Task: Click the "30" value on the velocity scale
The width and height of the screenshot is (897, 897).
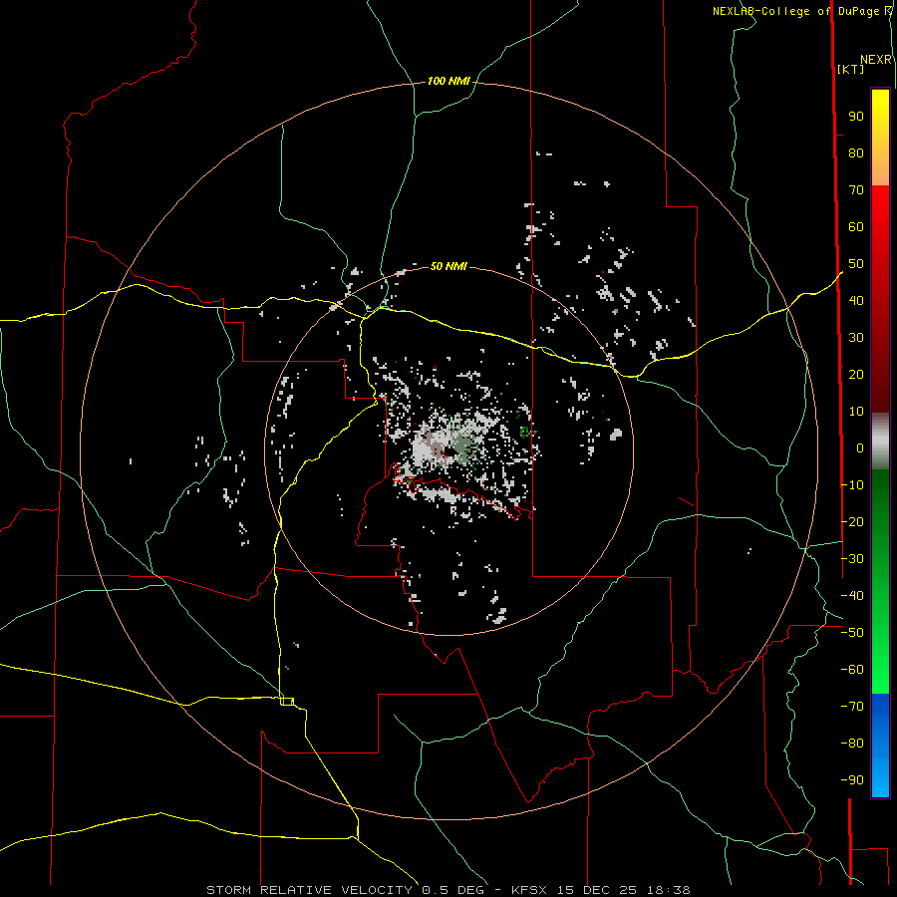Action: 856,338
